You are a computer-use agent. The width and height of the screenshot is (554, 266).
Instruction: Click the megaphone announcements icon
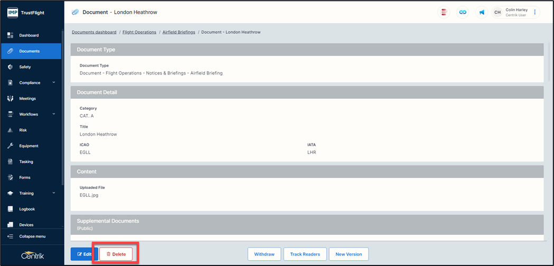[482, 12]
